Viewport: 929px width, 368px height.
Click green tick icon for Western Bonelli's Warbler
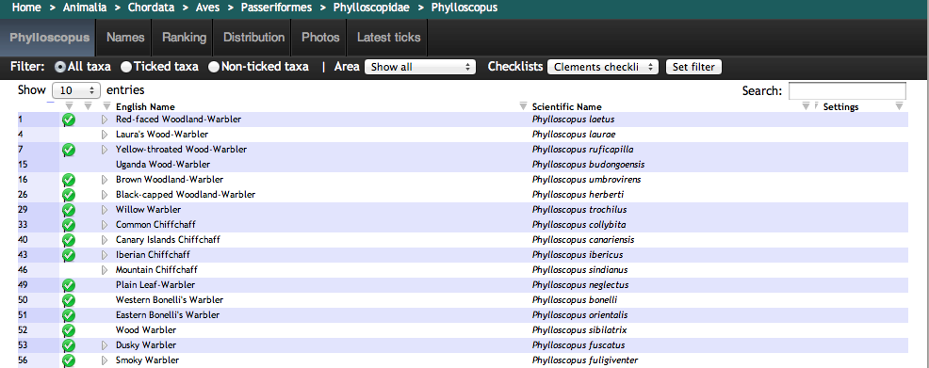(x=69, y=300)
